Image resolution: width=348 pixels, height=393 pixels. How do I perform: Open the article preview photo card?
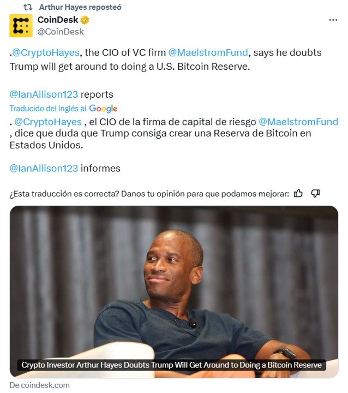[x=174, y=291]
